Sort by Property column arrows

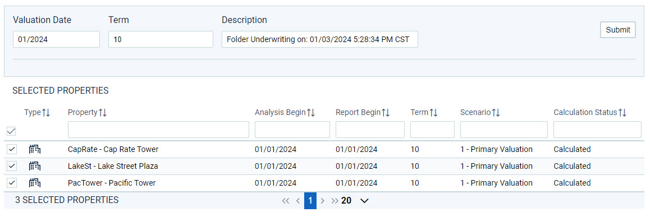click(x=103, y=112)
